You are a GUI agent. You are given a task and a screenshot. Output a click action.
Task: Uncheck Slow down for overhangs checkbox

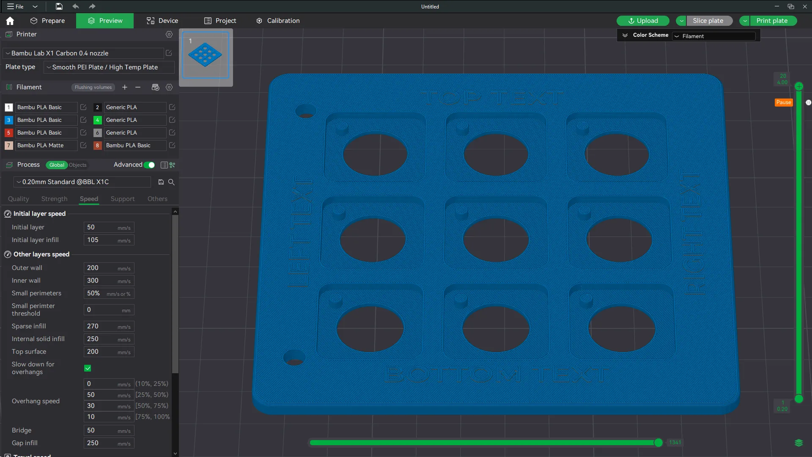coord(88,368)
